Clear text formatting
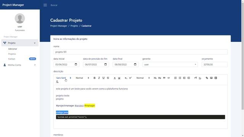The width and height of the screenshot is (244, 137). tap(57, 82)
